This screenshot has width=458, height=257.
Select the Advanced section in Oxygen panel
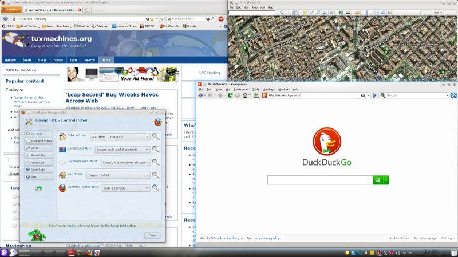(x=38, y=162)
